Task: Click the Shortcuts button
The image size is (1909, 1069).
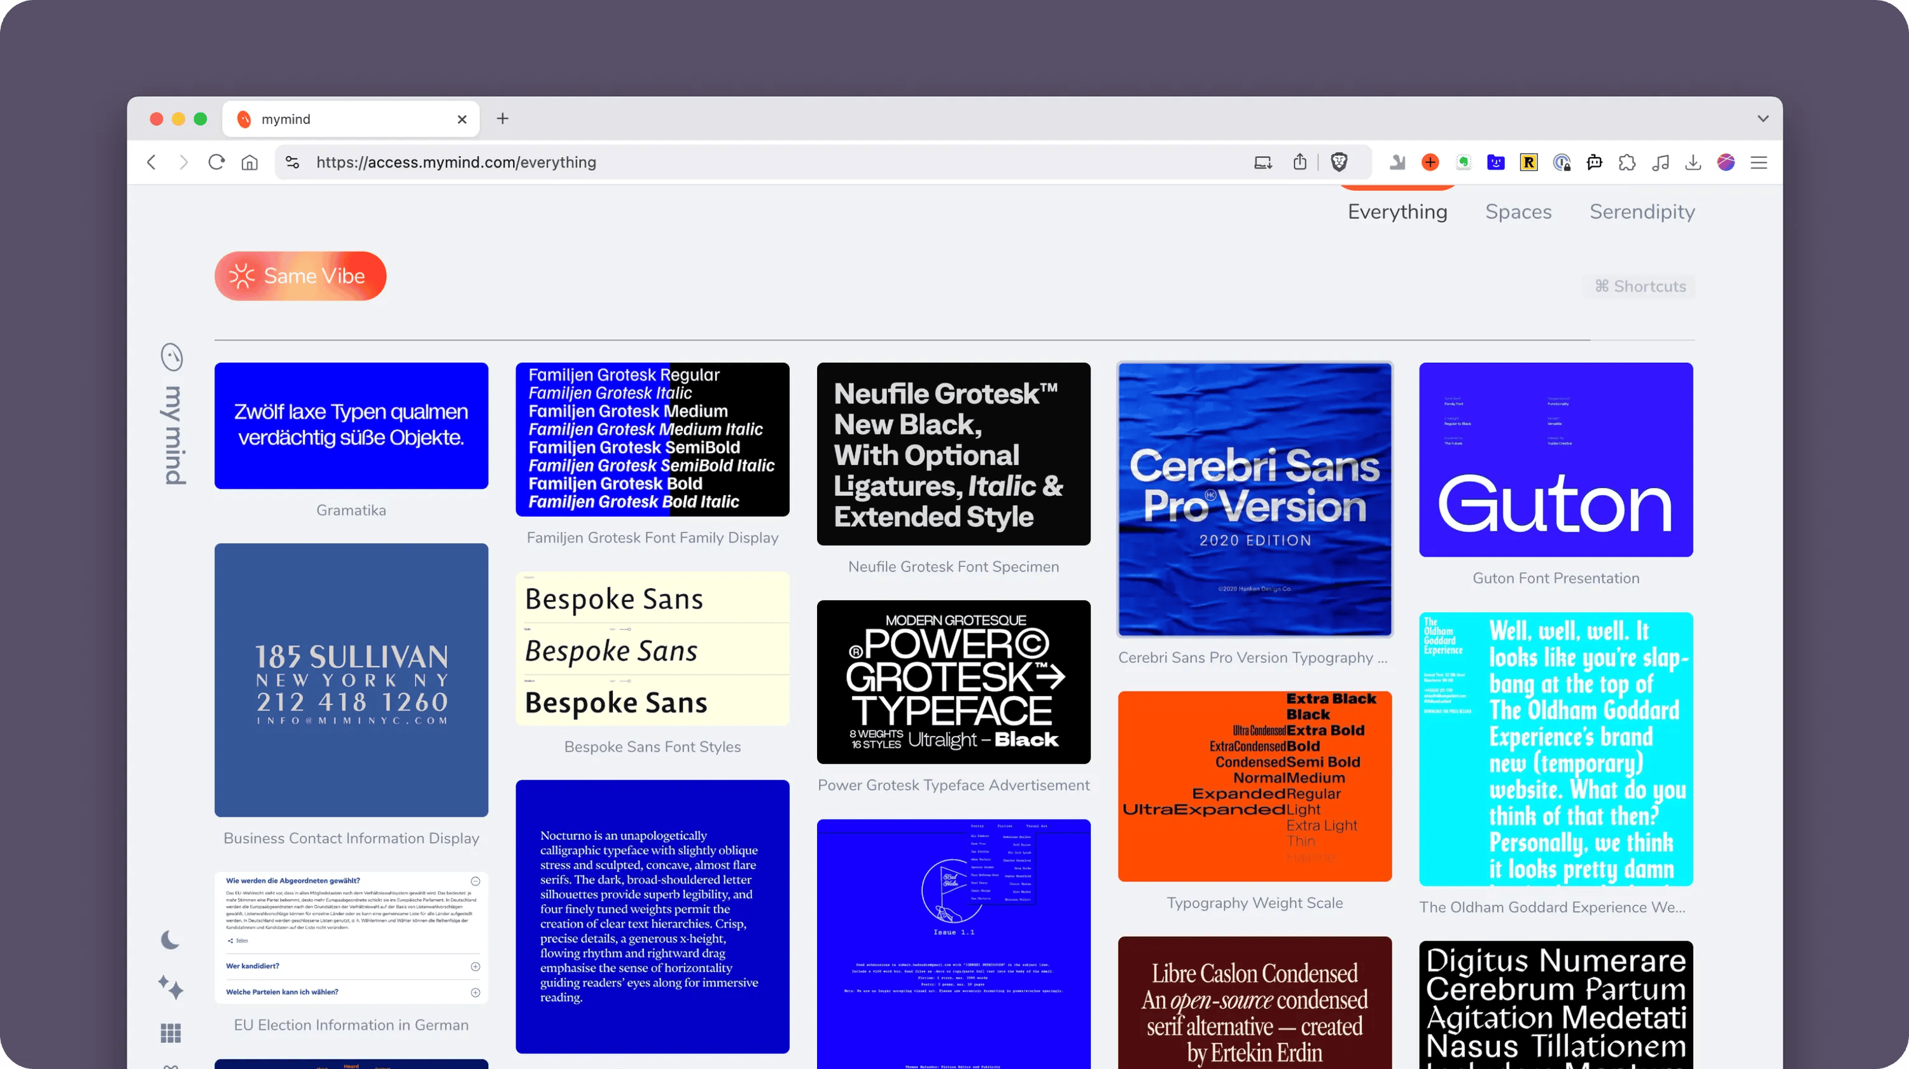Action: pyautogui.click(x=1640, y=287)
